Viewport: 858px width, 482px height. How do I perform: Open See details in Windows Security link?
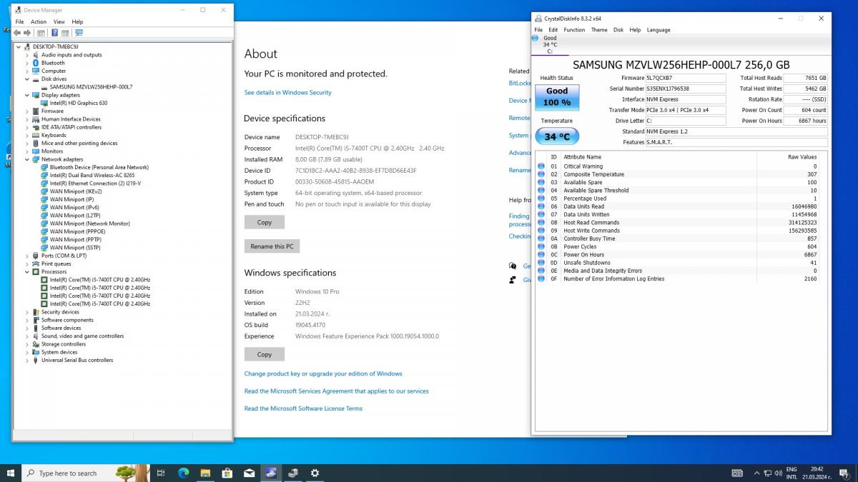click(x=287, y=92)
